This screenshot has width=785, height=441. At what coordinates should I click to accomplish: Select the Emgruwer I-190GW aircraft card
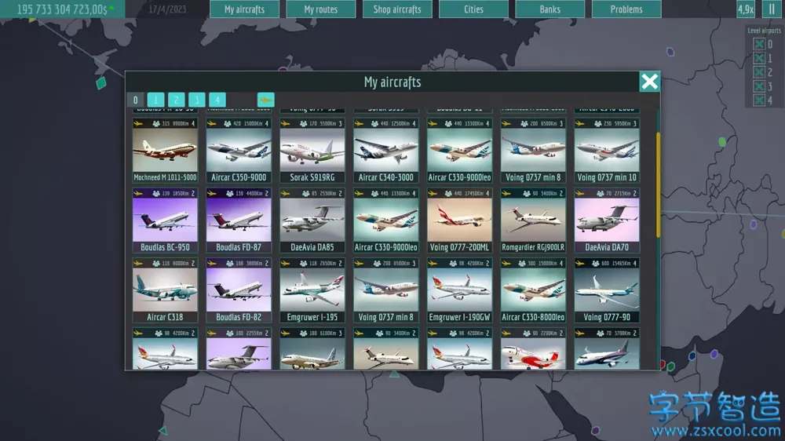coord(459,290)
